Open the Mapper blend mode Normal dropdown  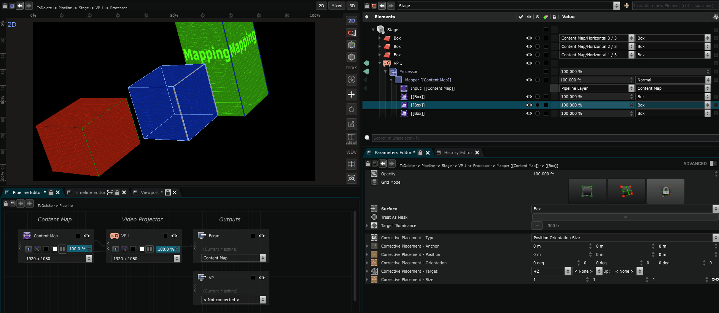673,80
